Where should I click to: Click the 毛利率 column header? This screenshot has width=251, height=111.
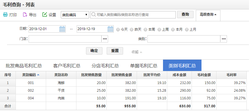pos(231,75)
